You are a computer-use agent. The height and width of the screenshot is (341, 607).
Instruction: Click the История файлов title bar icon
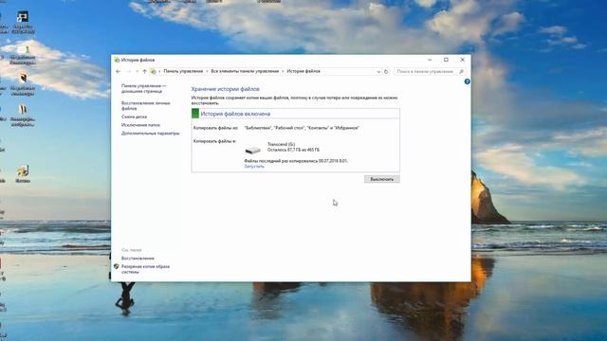tap(117, 60)
